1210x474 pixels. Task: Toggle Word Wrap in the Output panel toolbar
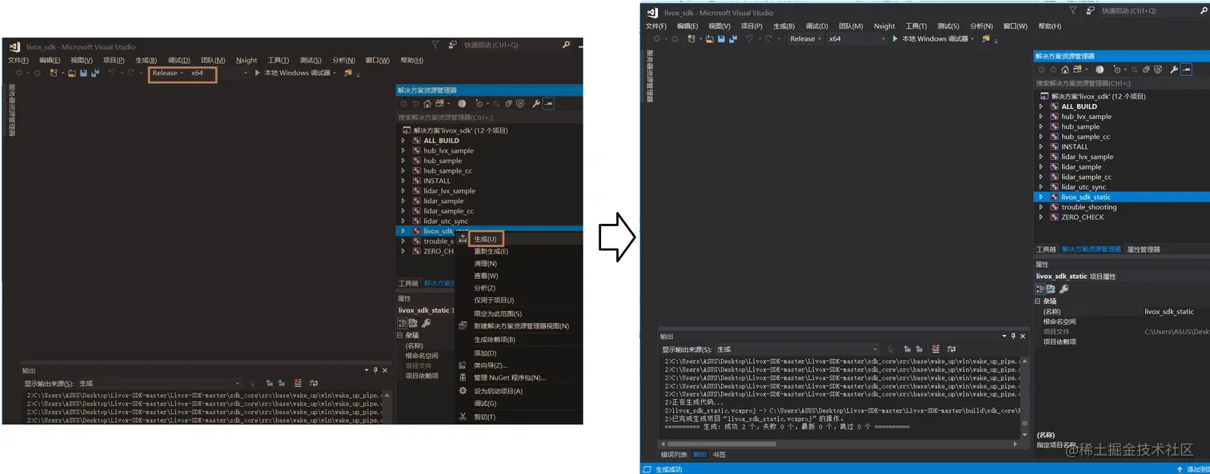point(951,350)
